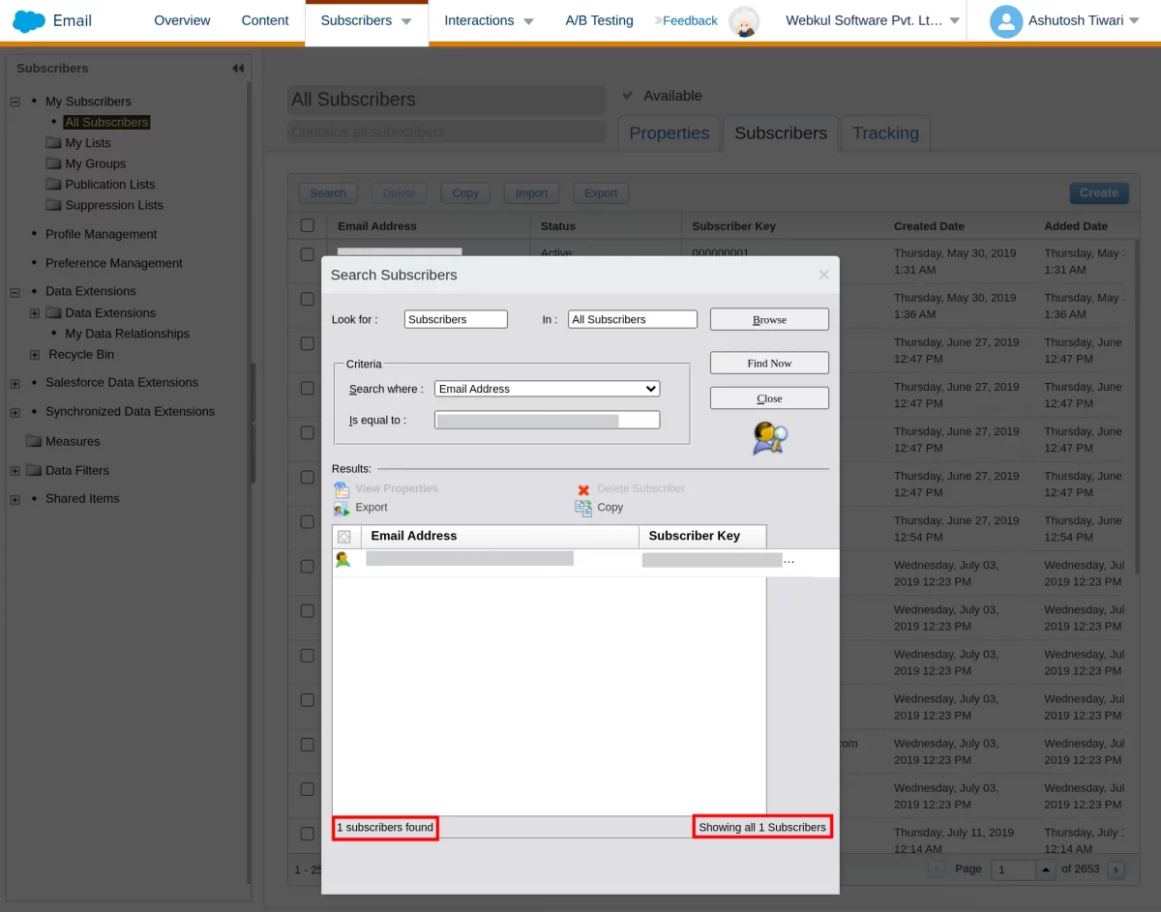Close the Search Subscribers dialog with X
Image resolution: width=1161 pixels, height=912 pixels.
click(x=823, y=275)
